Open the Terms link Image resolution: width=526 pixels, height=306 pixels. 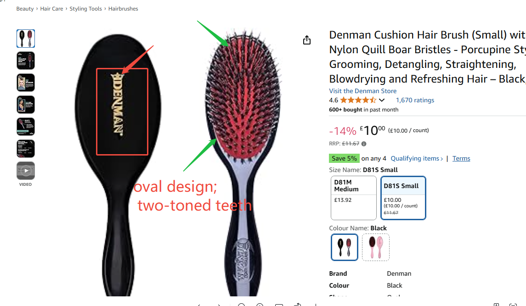tap(461, 159)
